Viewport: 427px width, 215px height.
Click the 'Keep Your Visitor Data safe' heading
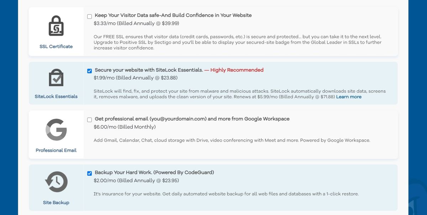(173, 15)
